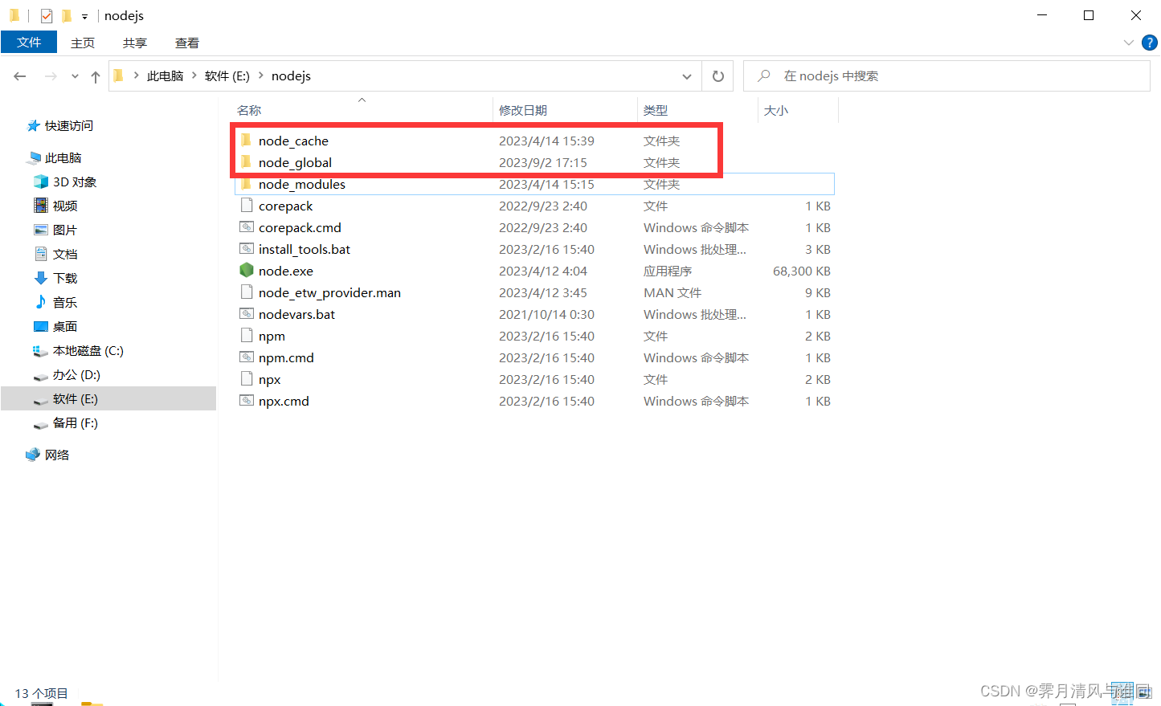Select 软件 (E:) drive in sidebar
This screenshot has width=1161, height=706.
(76, 399)
